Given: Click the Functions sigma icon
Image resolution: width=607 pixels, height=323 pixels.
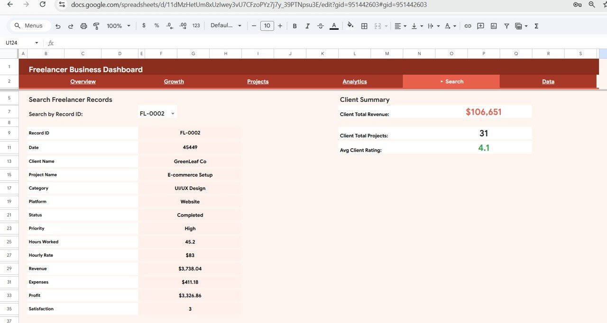Looking at the screenshot, I should 536,26.
